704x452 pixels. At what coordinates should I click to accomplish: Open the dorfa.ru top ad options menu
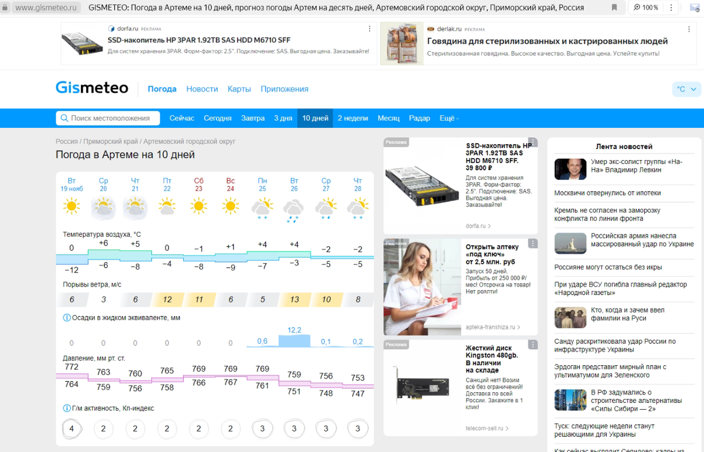369,29
